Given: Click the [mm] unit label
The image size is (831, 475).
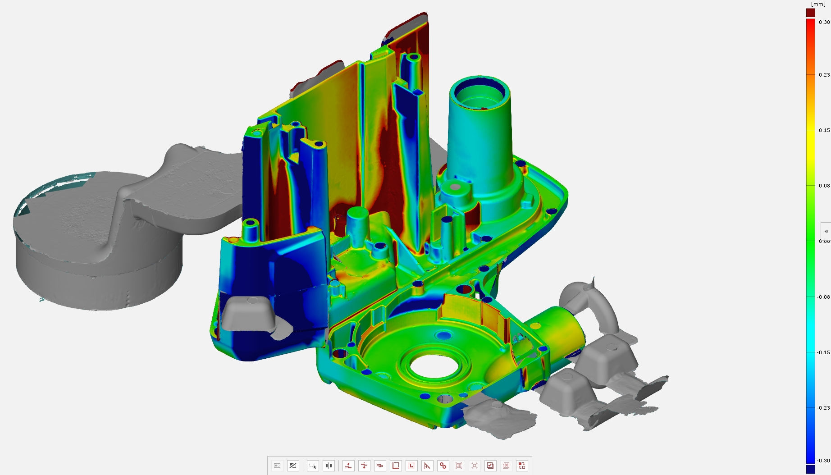Looking at the screenshot, I should click(x=818, y=4).
